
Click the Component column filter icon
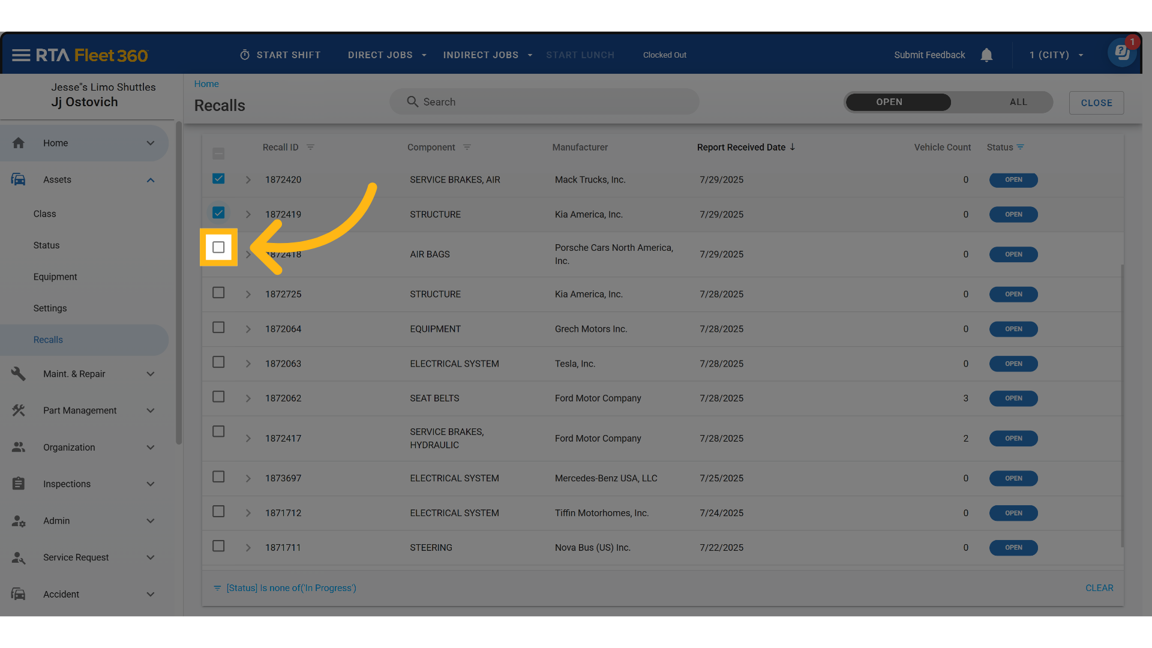point(467,148)
